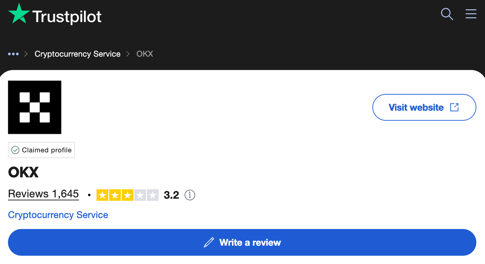Click the breadcrumb chevron after Cryptocurrency Service

coord(128,54)
